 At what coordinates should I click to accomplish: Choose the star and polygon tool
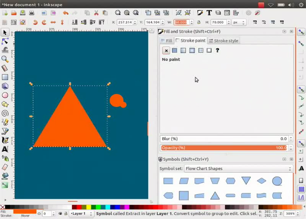point(5,104)
